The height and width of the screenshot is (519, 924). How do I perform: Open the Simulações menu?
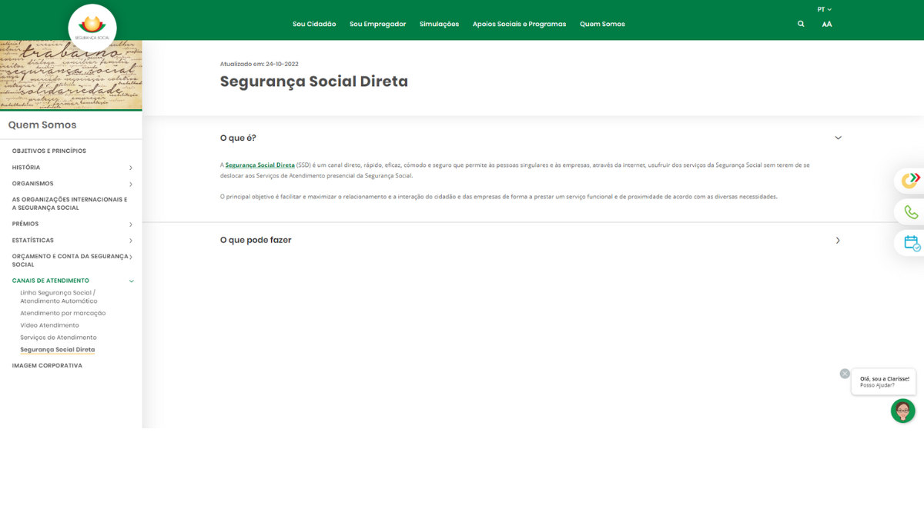[x=439, y=24]
